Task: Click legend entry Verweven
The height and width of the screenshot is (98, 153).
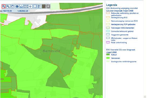Action: click(x=115, y=58)
